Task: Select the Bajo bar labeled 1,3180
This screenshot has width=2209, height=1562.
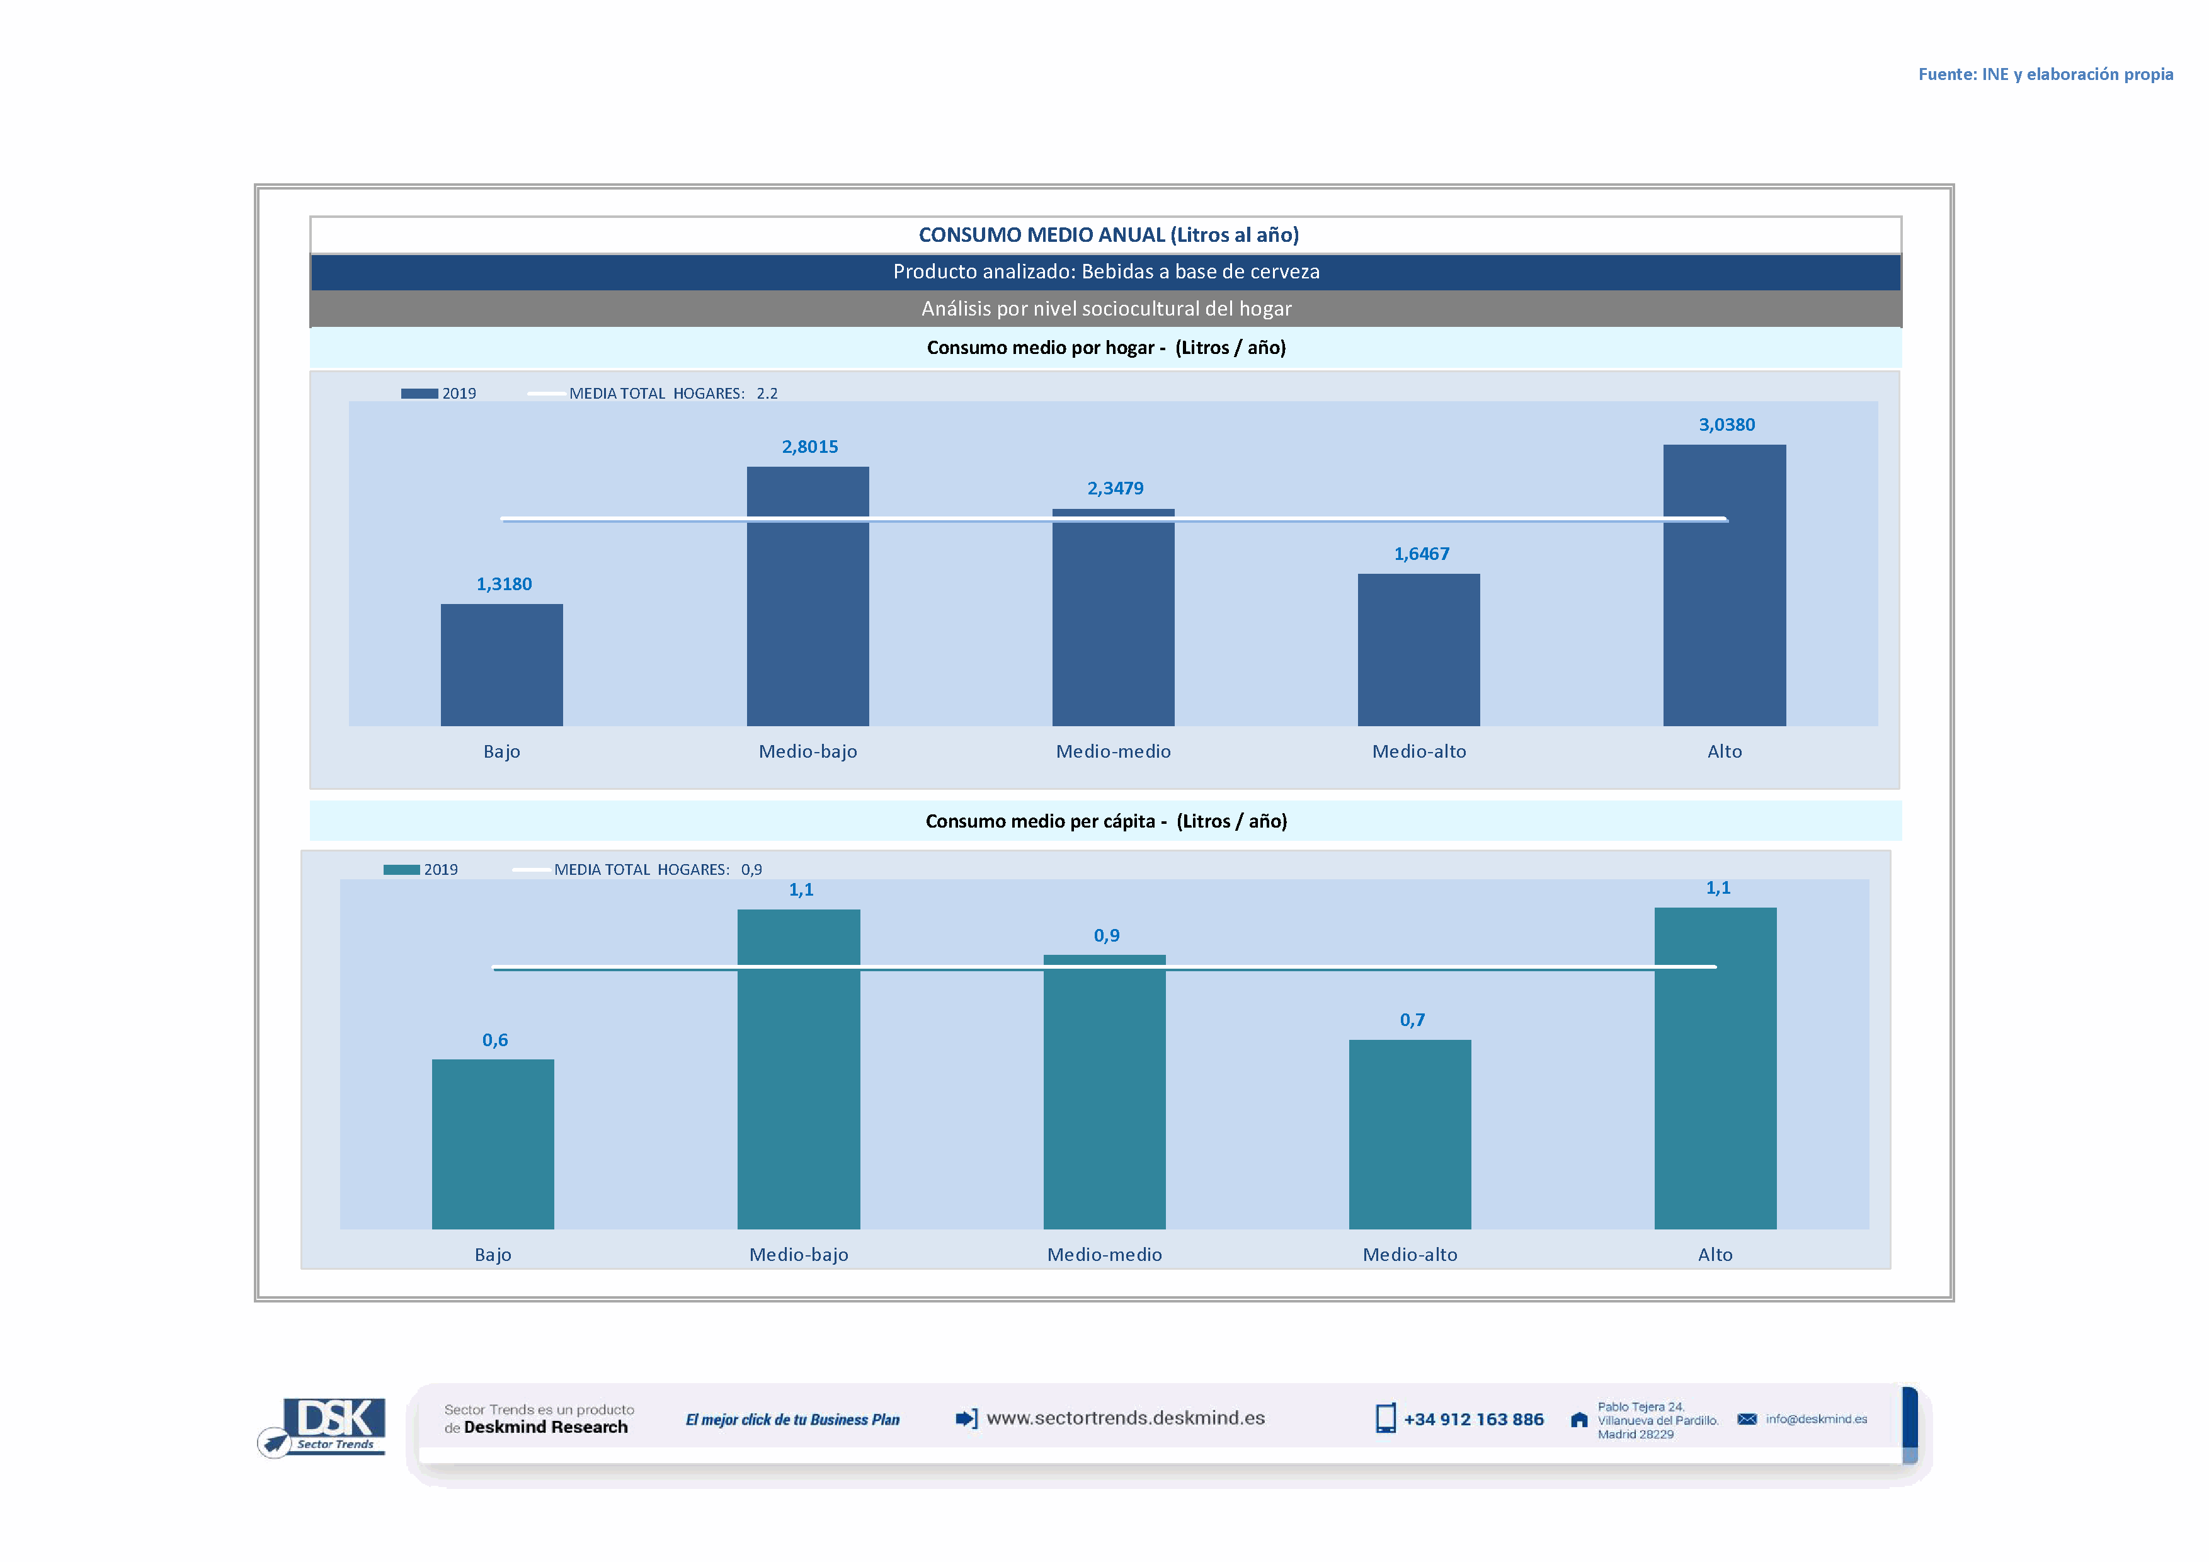Action: point(501,664)
